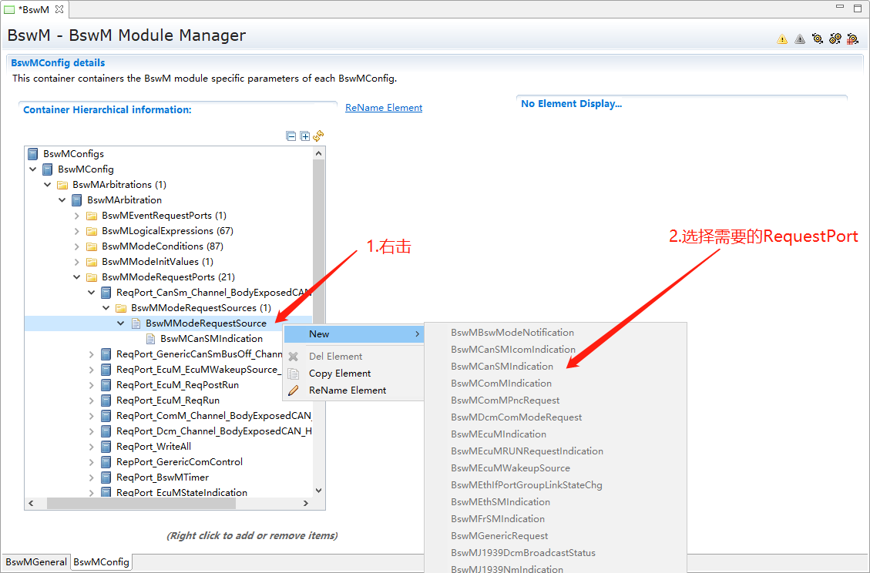Expand the ReqPort_EcuM_ReqRun node
Screen dimensions: 870x573
tap(92, 400)
